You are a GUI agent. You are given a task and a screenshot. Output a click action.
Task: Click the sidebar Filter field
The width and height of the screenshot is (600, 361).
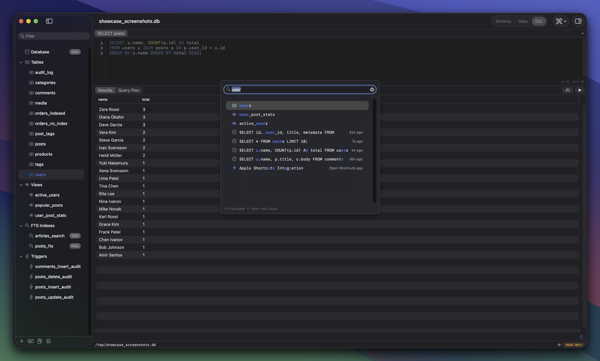pos(54,36)
